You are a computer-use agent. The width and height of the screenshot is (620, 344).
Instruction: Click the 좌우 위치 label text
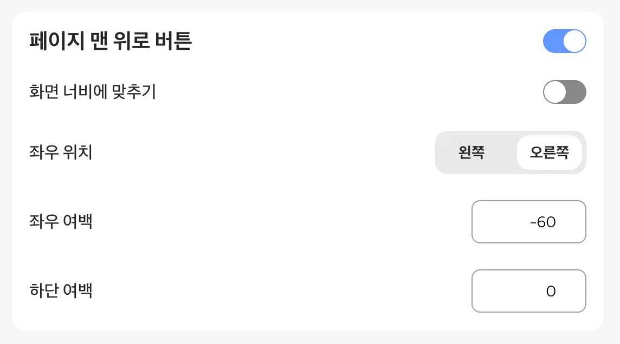(61, 153)
